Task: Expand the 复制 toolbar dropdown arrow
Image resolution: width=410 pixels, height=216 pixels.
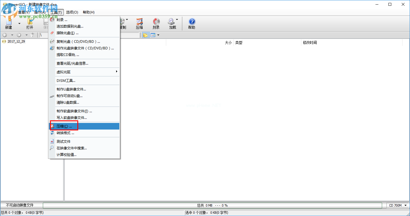Action: tap(127, 20)
